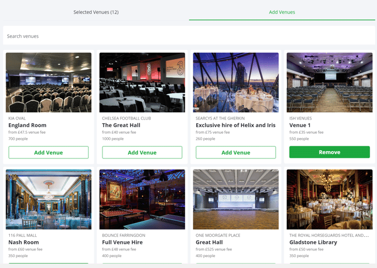377x268 pixels.
Task: Select The Great Hall title
Action: 121,125
